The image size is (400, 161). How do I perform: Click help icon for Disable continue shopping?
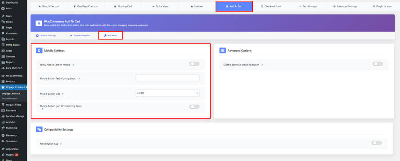tap(262, 65)
